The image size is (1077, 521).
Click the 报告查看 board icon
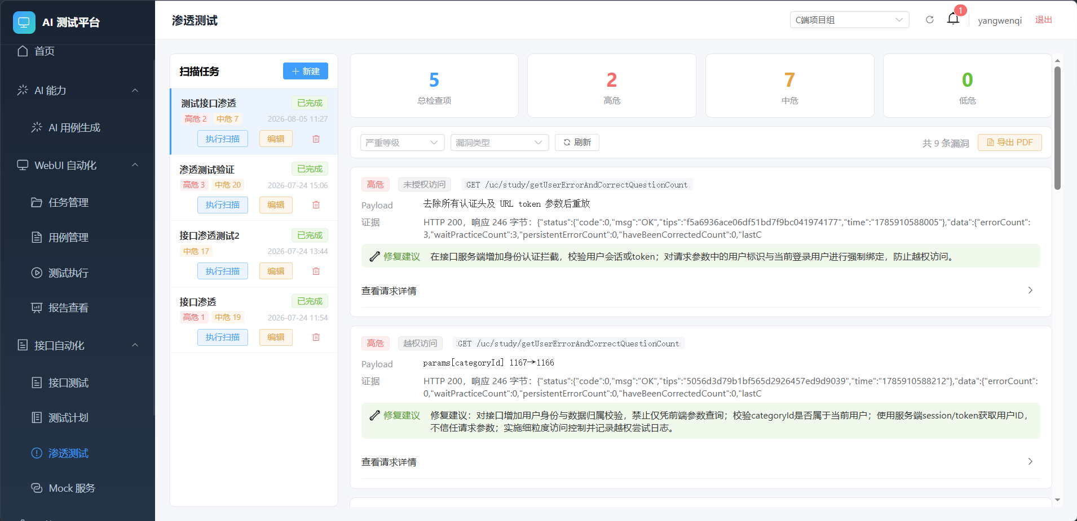(x=37, y=308)
